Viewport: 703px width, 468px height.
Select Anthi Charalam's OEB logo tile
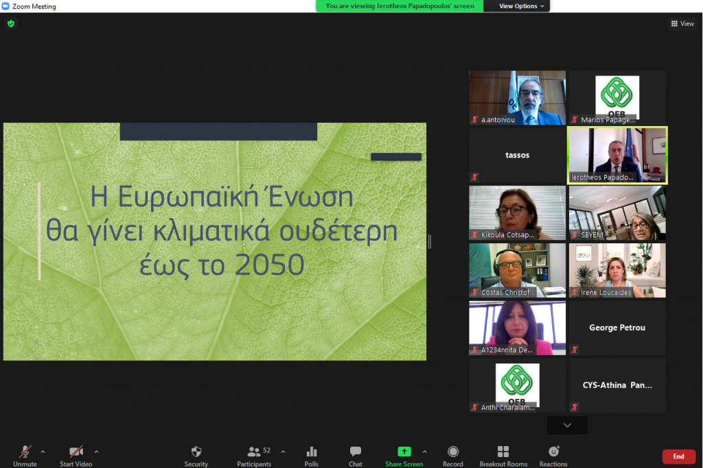[x=518, y=385]
